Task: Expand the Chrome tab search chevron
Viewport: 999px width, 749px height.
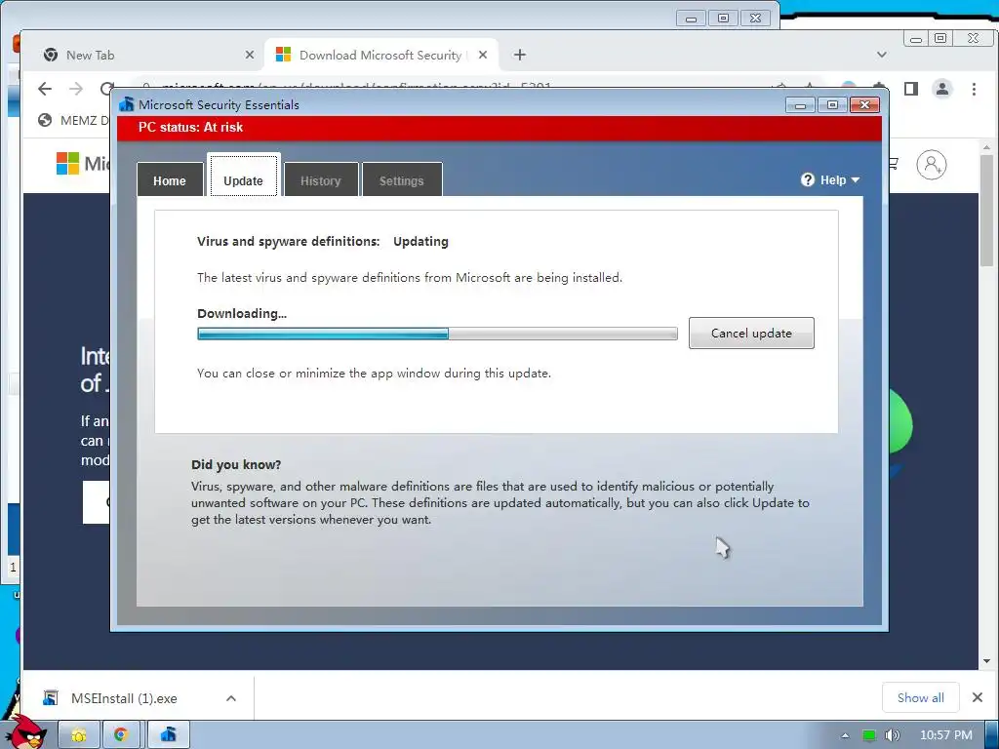Action: (882, 55)
